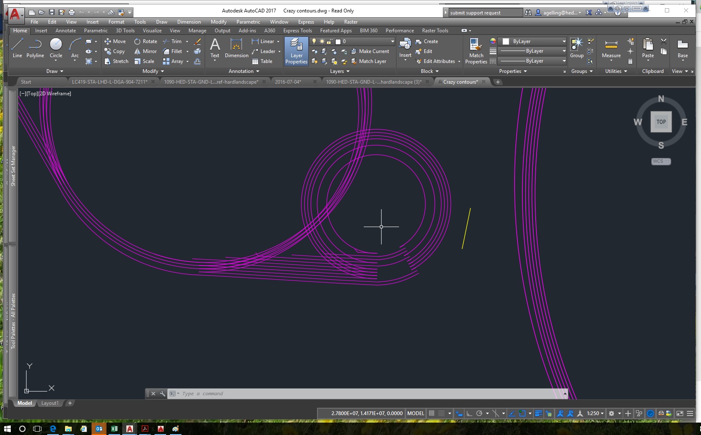The height and width of the screenshot is (435, 701).
Task: Select the Line tool in the Draw panel
Action: pos(17,47)
